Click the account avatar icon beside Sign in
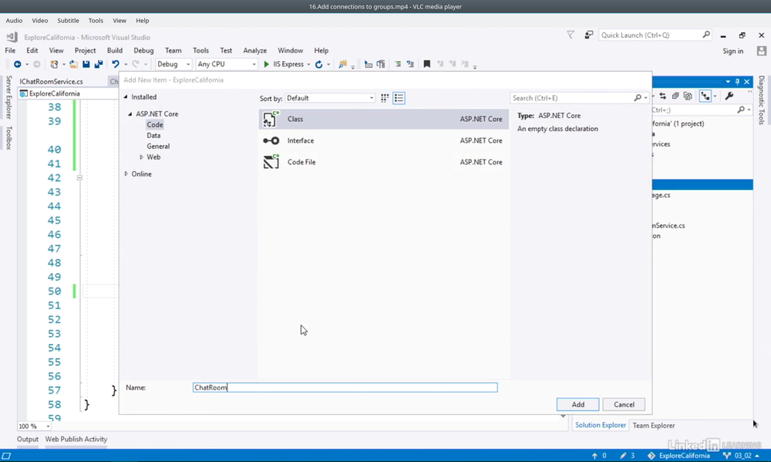 (762, 51)
